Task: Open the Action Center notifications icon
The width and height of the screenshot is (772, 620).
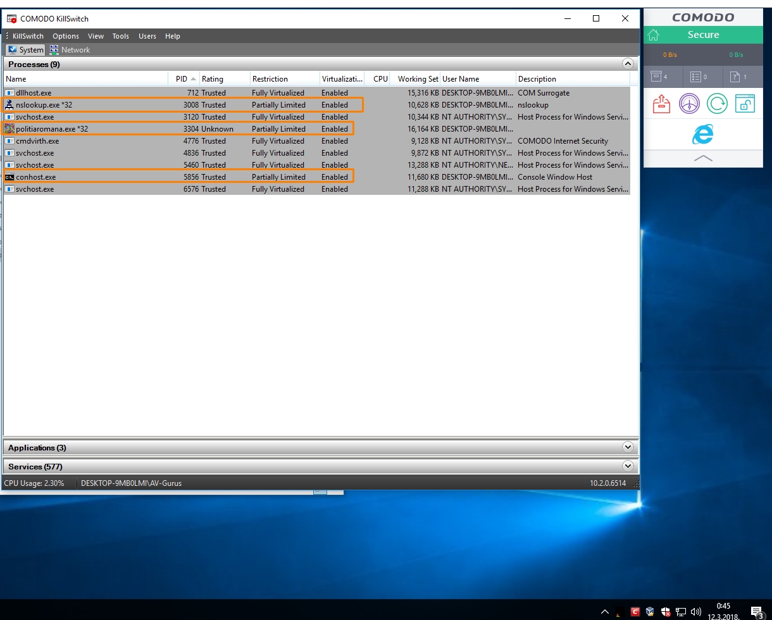Action: 756,612
